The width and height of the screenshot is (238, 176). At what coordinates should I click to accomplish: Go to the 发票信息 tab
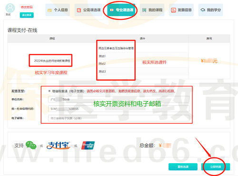pyautogui.click(x=181, y=10)
